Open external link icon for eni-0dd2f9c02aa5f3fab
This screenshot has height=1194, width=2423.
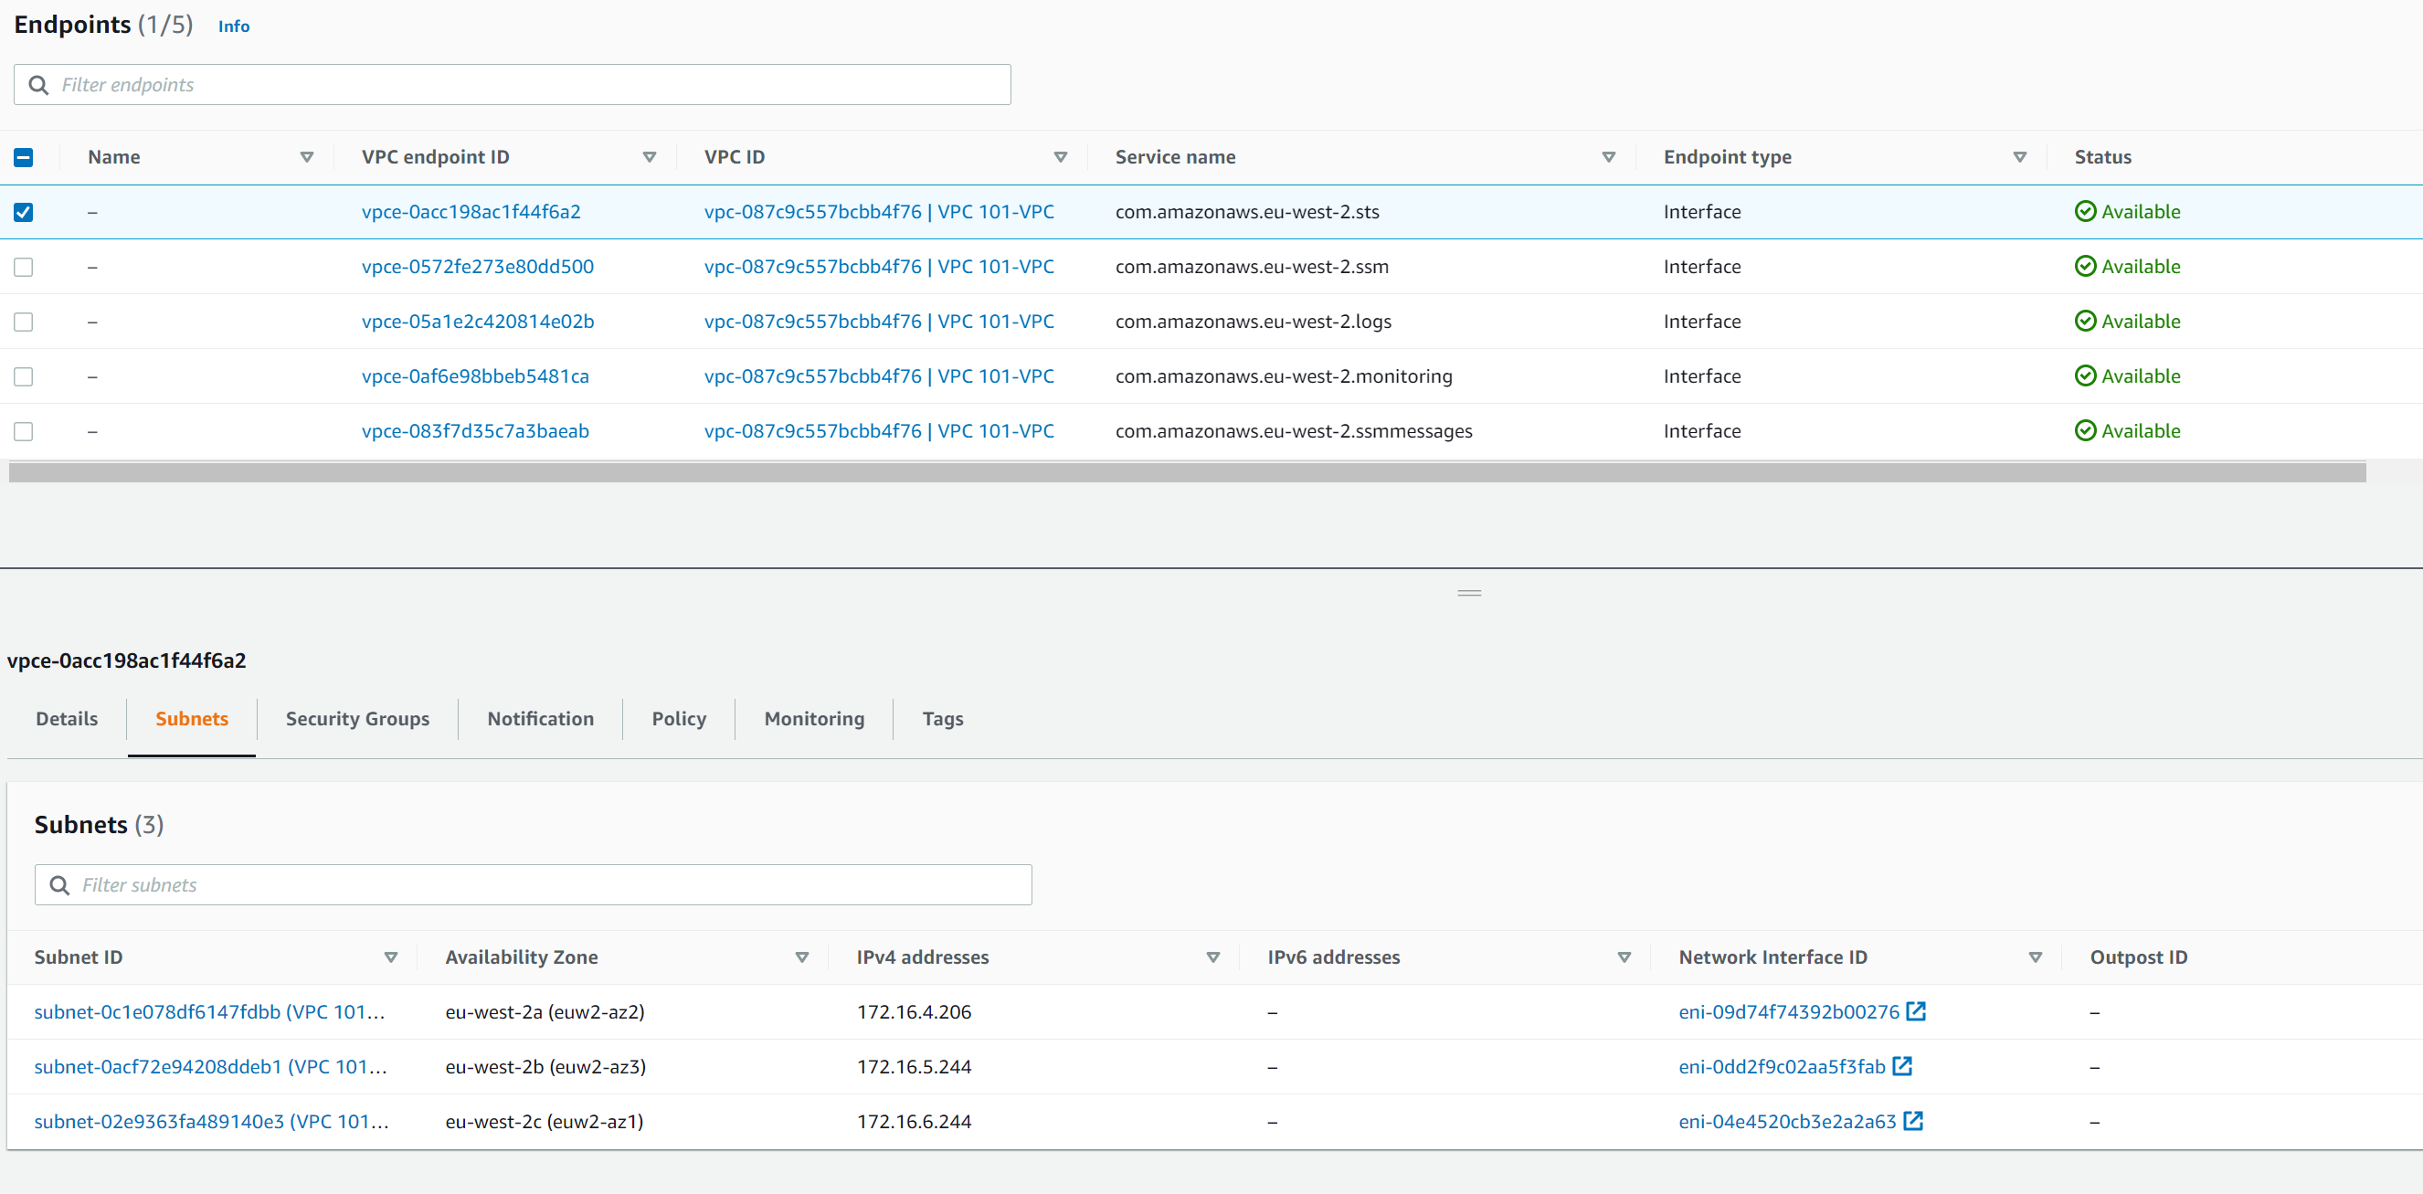pos(1902,1066)
